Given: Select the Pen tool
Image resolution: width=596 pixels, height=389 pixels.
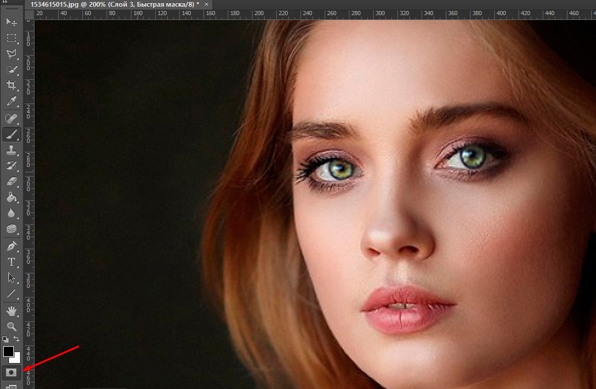Looking at the screenshot, I should (12, 246).
